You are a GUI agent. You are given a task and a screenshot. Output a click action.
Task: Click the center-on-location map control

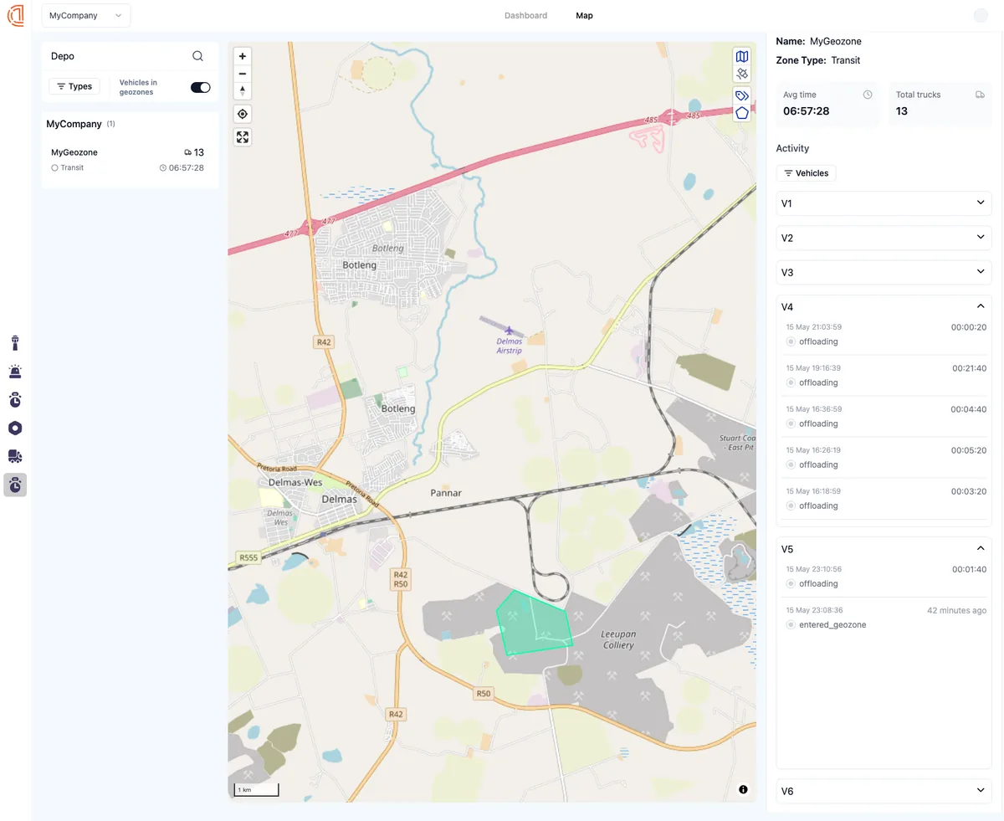pyautogui.click(x=242, y=113)
